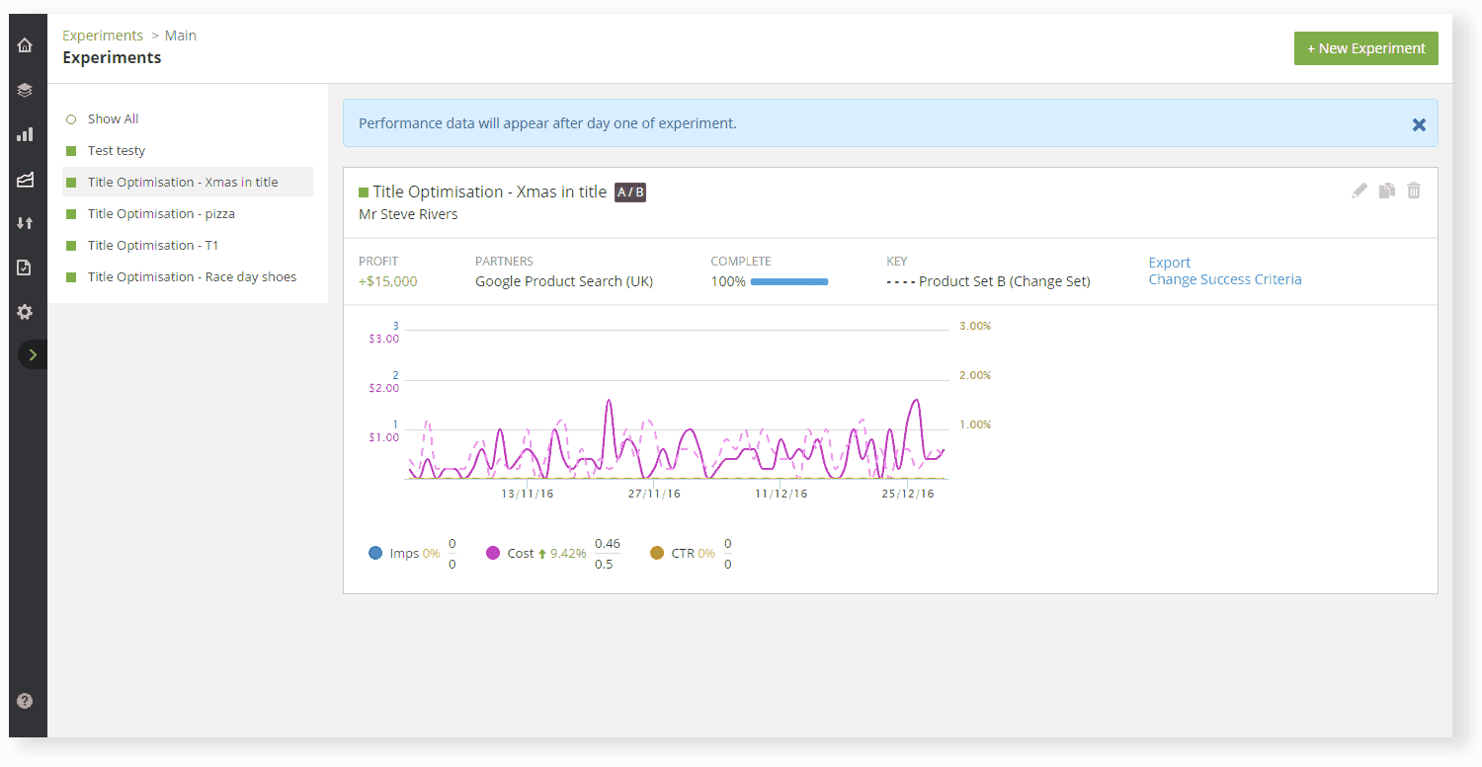Click Main in the breadcrumb
This screenshot has height=767, width=1482.
[181, 36]
